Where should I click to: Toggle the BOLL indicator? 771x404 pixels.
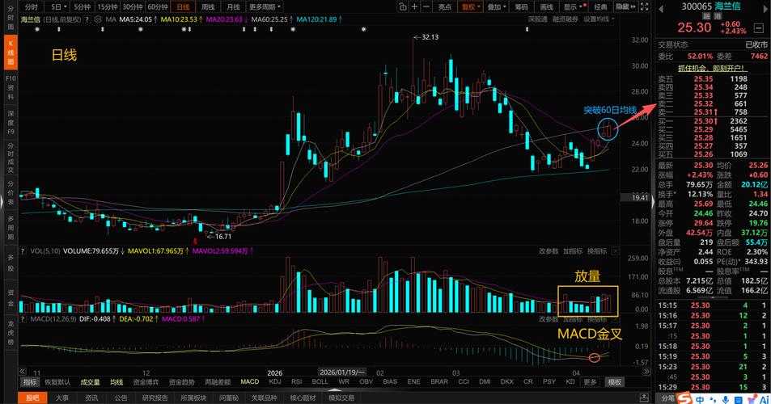coord(320,381)
